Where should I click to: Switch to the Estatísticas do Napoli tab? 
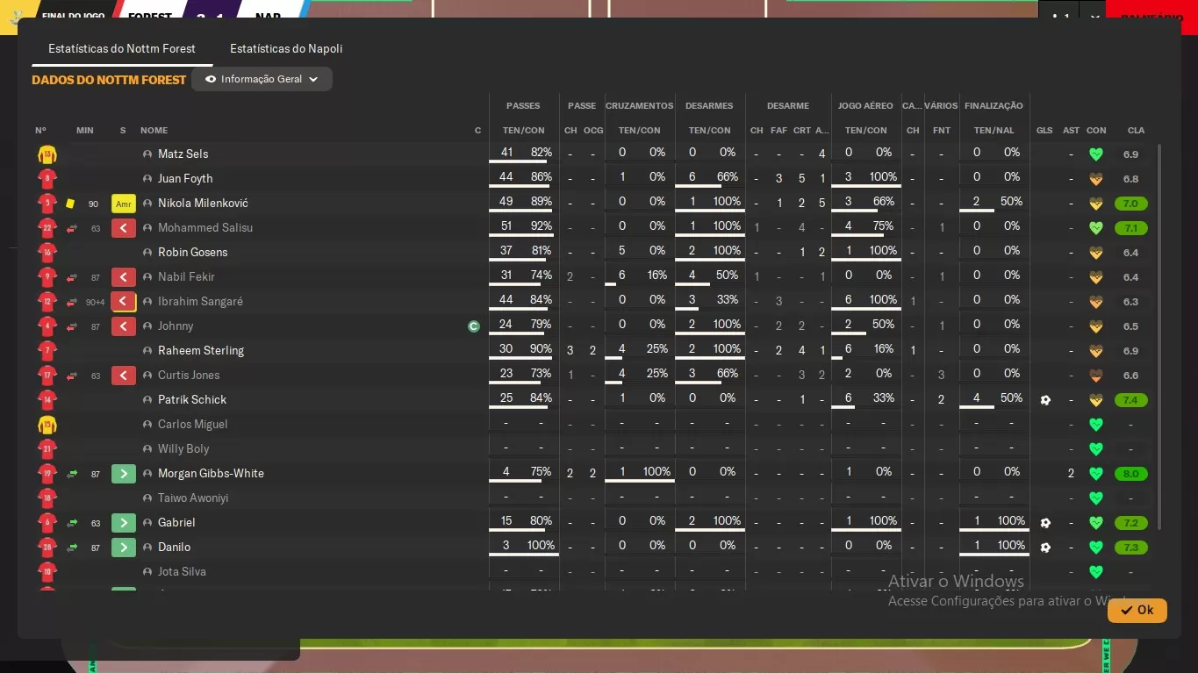click(286, 49)
